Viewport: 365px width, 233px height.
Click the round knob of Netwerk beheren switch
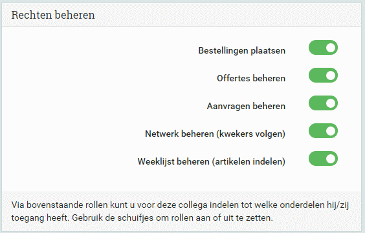click(x=331, y=130)
